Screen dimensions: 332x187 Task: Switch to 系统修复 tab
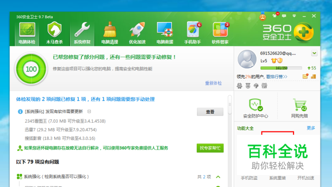[x=82, y=34]
